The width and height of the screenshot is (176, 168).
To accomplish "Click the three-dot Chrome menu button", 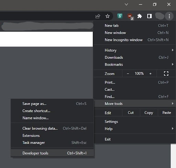I will tap(169, 16).
